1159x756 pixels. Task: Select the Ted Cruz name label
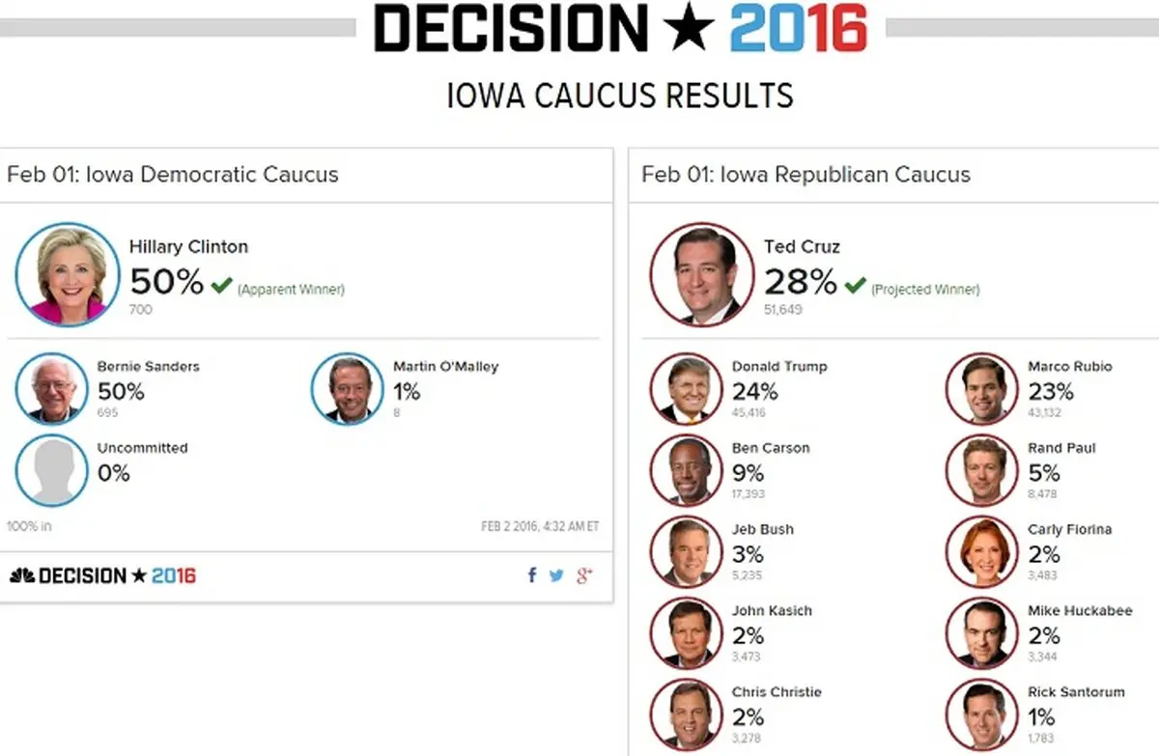pyautogui.click(x=802, y=247)
